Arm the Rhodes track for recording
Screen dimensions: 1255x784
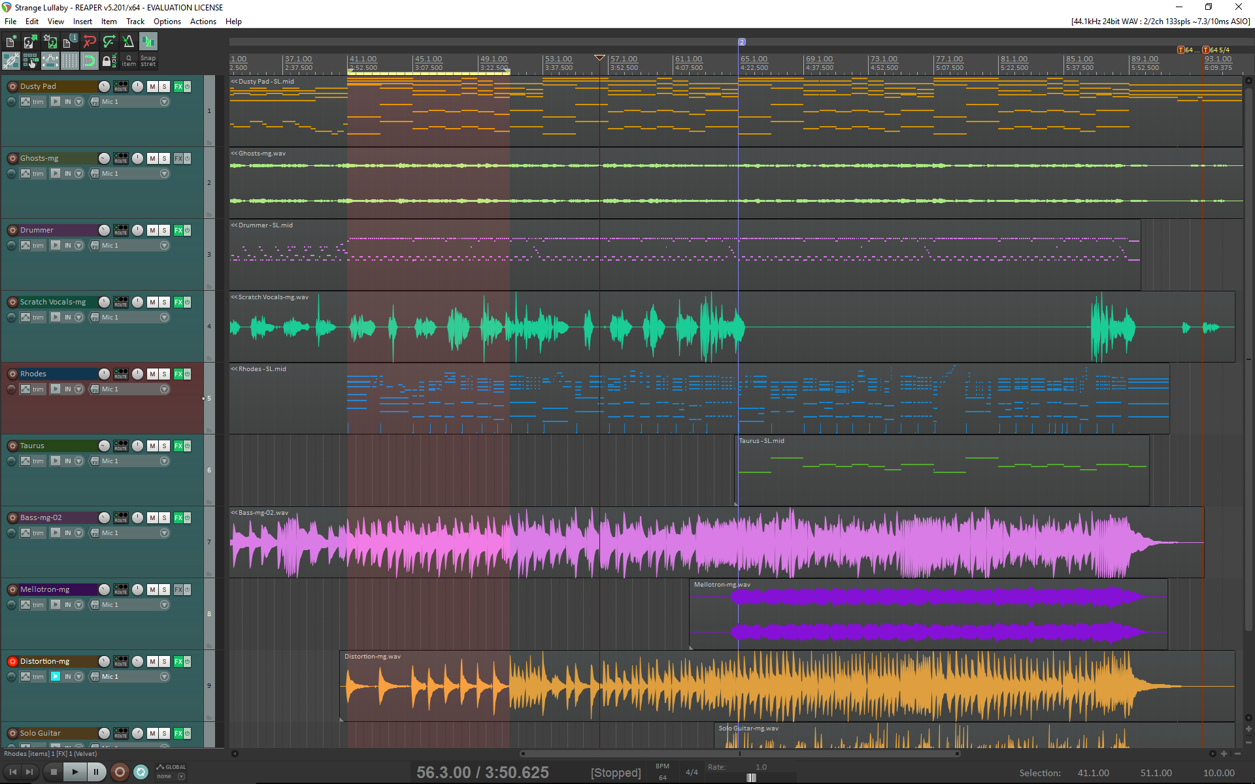point(12,374)
